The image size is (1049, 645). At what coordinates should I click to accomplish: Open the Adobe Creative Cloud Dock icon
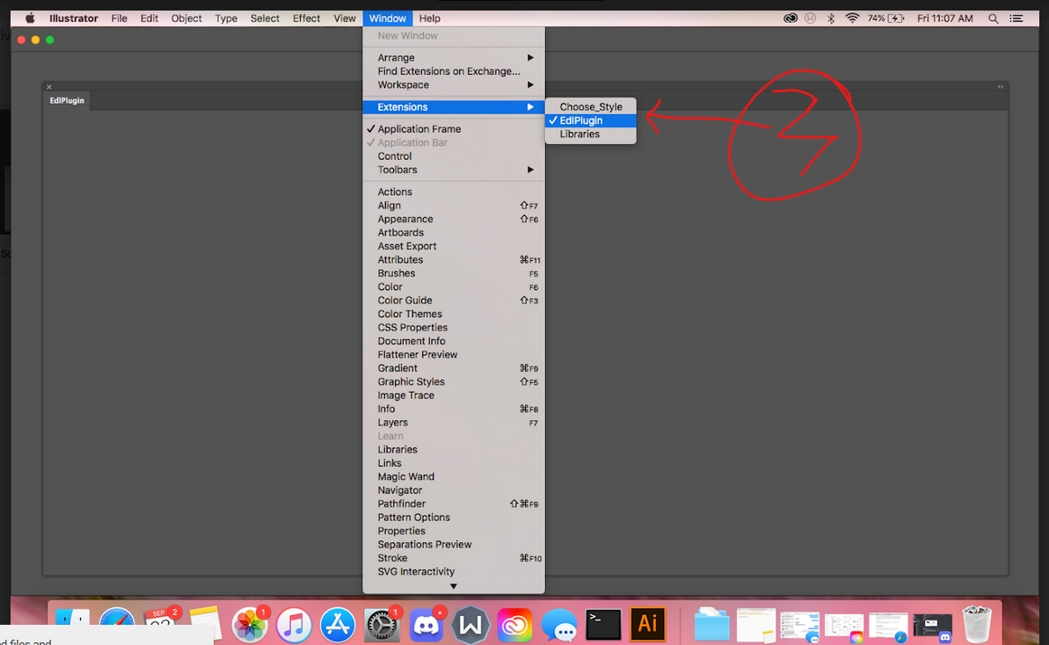[515, 624]
